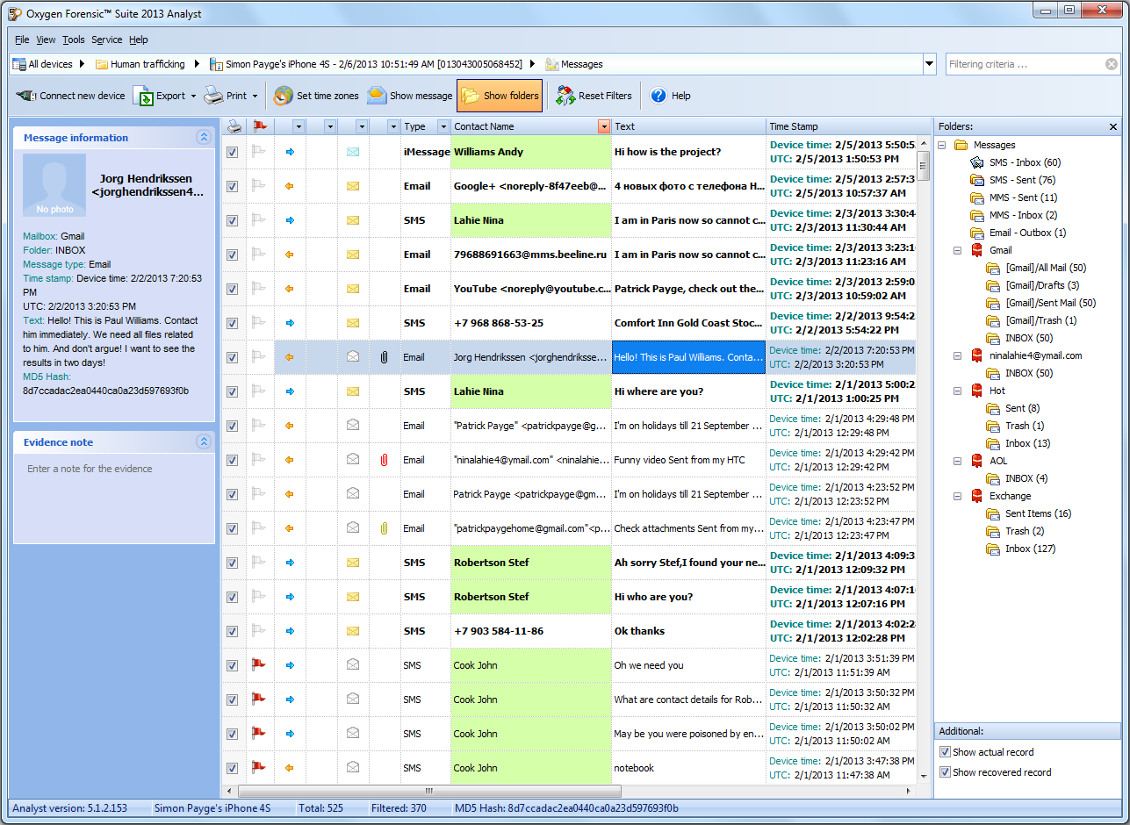Uncheck the Jorg Hendrikssen row checkbox

click(x=233, y=357)
